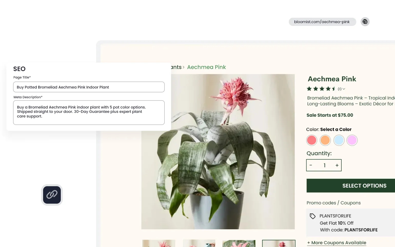Select the red color swatch
Viewport: 395px width, 247px height.
click(x=312, y=140)
